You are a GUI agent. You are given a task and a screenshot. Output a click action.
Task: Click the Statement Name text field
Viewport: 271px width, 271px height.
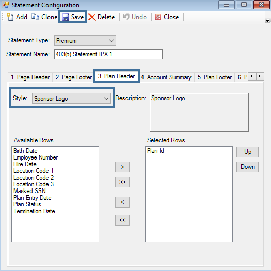click(x=108, y=54)
